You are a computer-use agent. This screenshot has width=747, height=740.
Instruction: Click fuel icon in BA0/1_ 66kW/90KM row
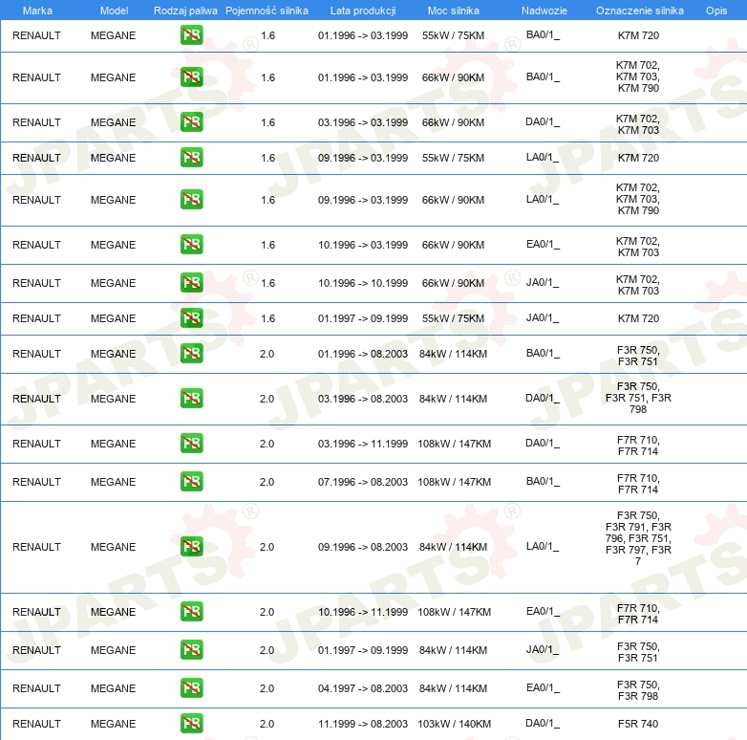pyautogui.click(x=191, y=77)
